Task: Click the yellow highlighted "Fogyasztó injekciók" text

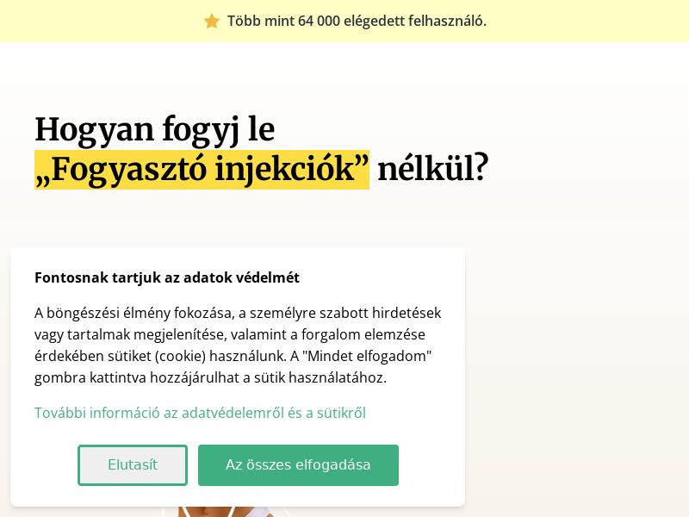Action: coord(202,169)
